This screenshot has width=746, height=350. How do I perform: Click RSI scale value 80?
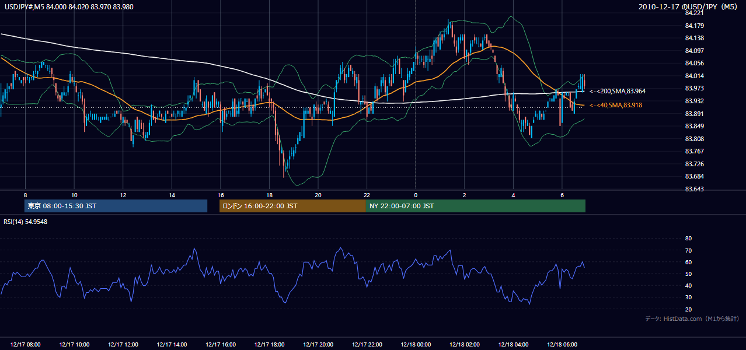point(688,239)
